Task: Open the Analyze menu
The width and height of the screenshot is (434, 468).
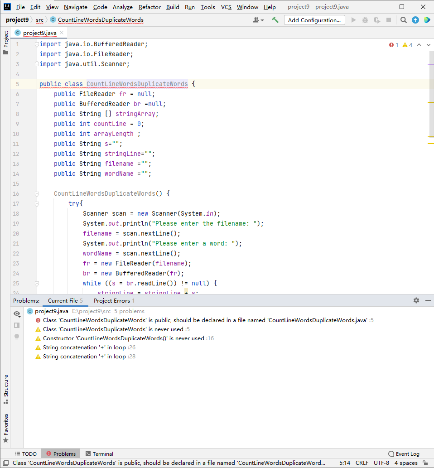Action: pyautogui.click(x=122, y=7)
